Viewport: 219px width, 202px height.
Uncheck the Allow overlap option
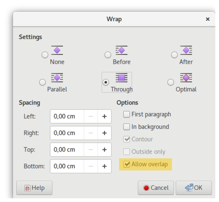127,164
